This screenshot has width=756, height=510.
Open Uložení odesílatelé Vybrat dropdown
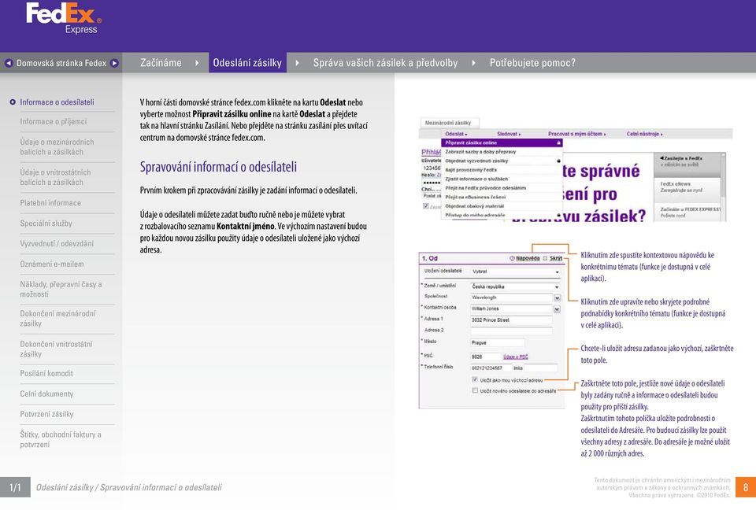(515, 272)
